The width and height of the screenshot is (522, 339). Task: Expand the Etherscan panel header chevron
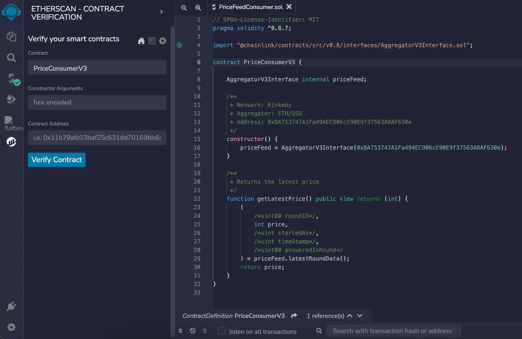(x=161, y=12)
